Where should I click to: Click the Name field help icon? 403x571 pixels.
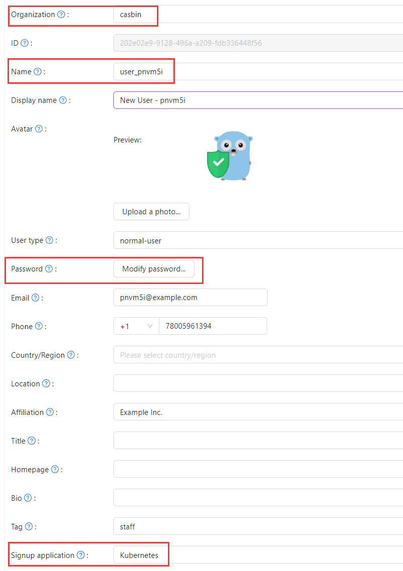point(38,71)
